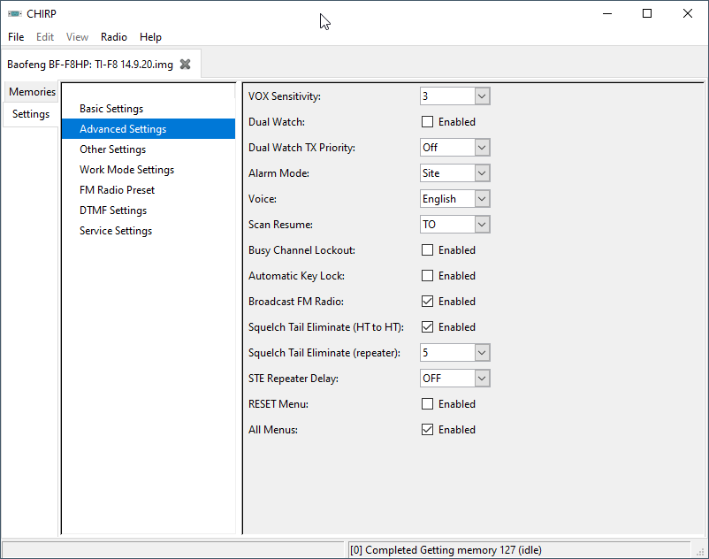Select the Settings side tab
This screenshot has height=559, width=709.
31,114
